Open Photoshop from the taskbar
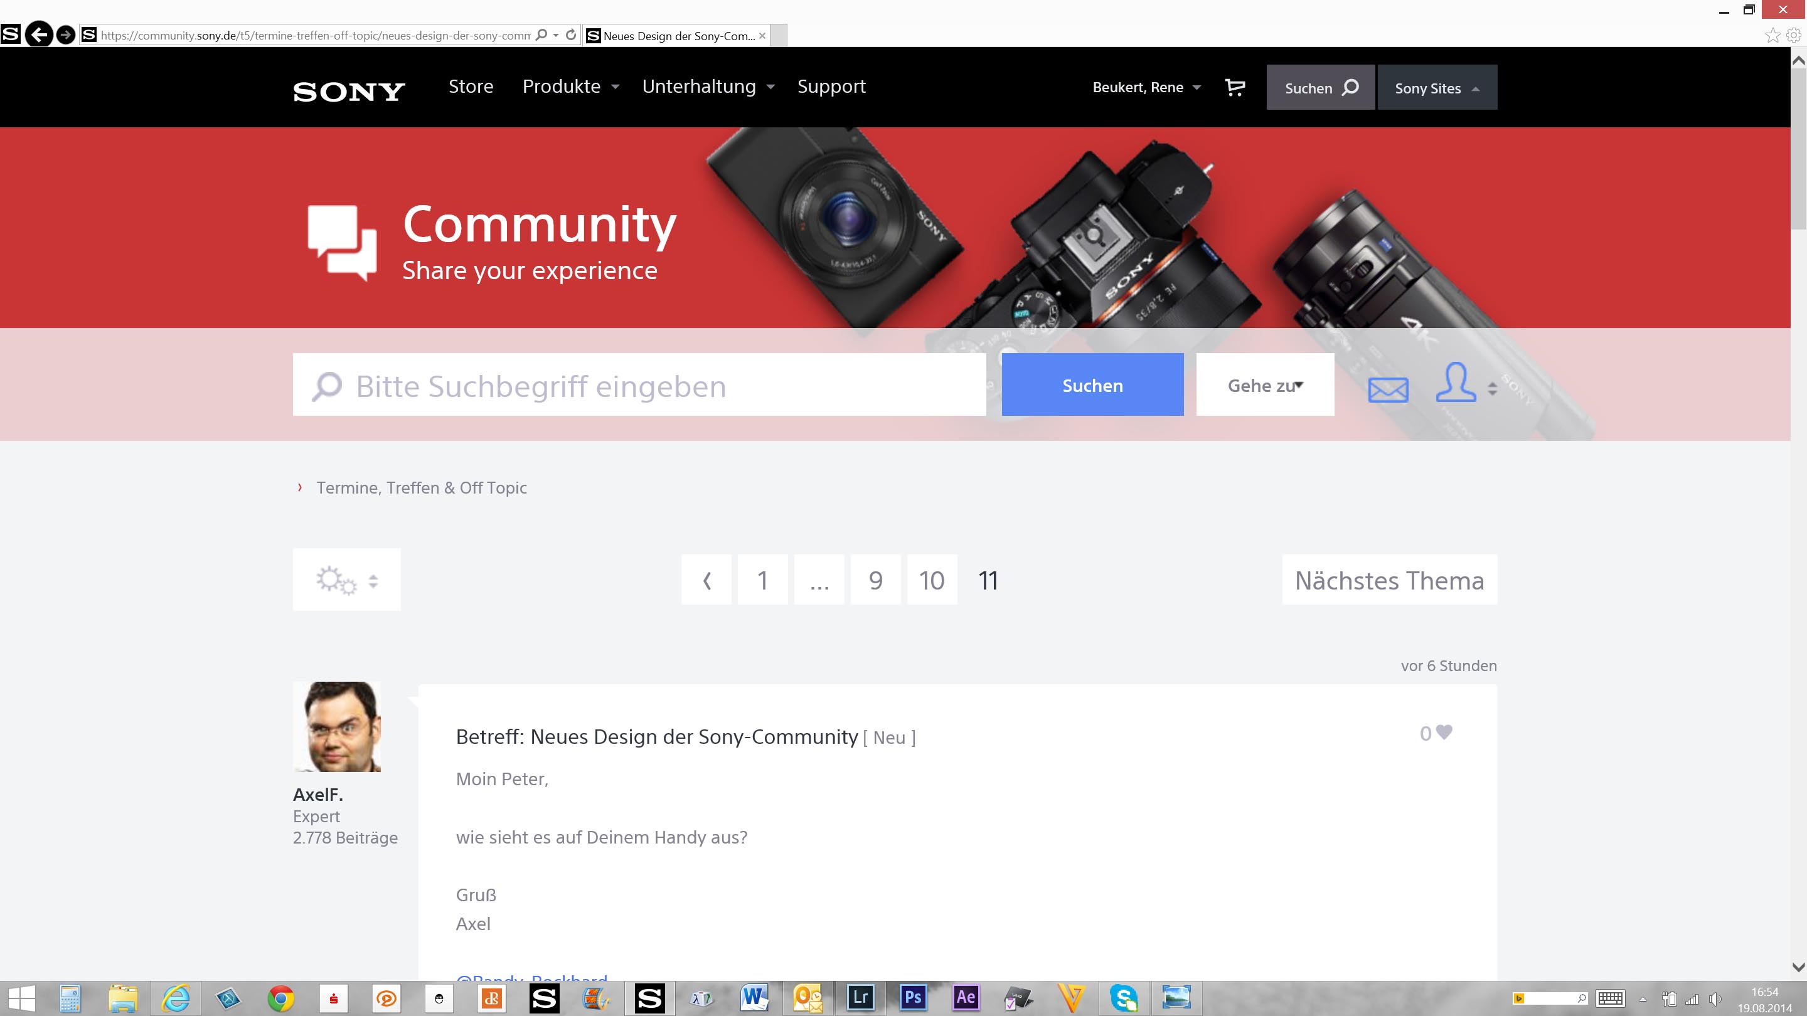Viewport: 1807px width, 1016px height. click(x=913, y=997)
